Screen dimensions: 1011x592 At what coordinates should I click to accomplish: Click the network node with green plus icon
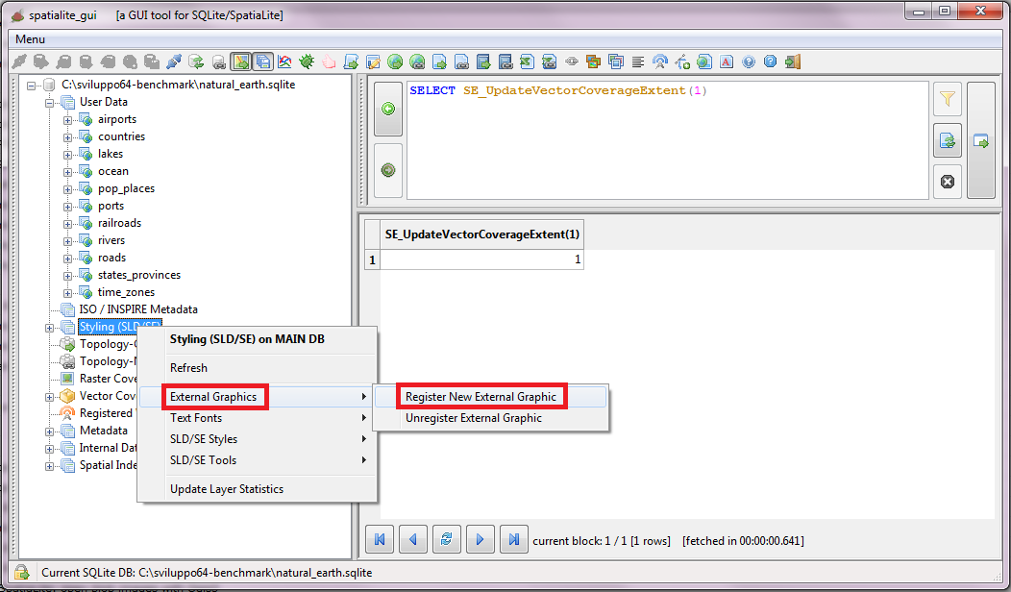[x=682, y=62]
